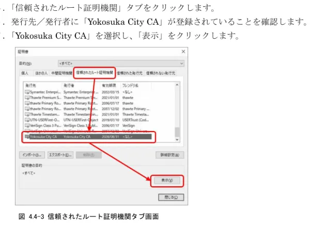Switch to the 信頼されたルート証明機関 tab
Image resolution: width=310 pixels, height=228 pixels.
pos(95,73)
